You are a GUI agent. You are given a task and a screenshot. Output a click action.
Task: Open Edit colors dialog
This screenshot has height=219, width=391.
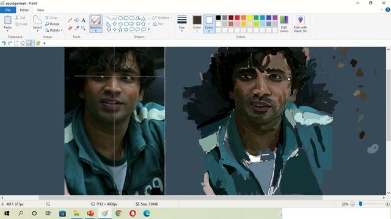coord(284,24)
